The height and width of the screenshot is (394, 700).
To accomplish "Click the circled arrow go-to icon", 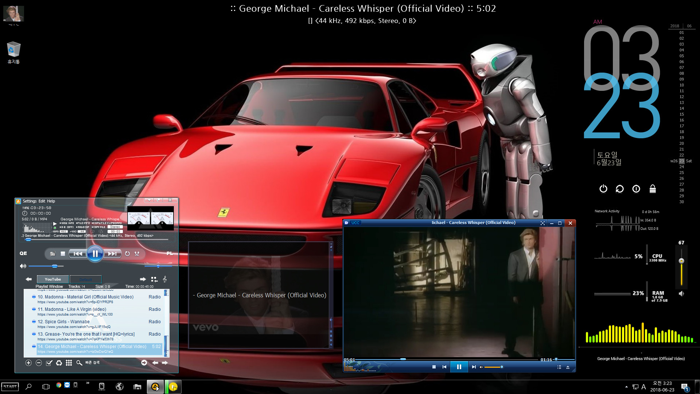I will (144, 363).
